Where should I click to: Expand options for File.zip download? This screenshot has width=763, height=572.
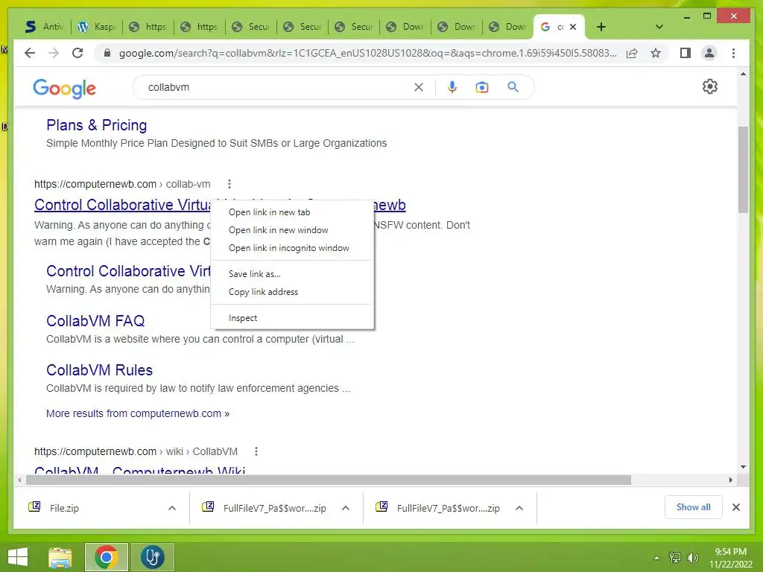pyautogui.click(x=172, y=508)
